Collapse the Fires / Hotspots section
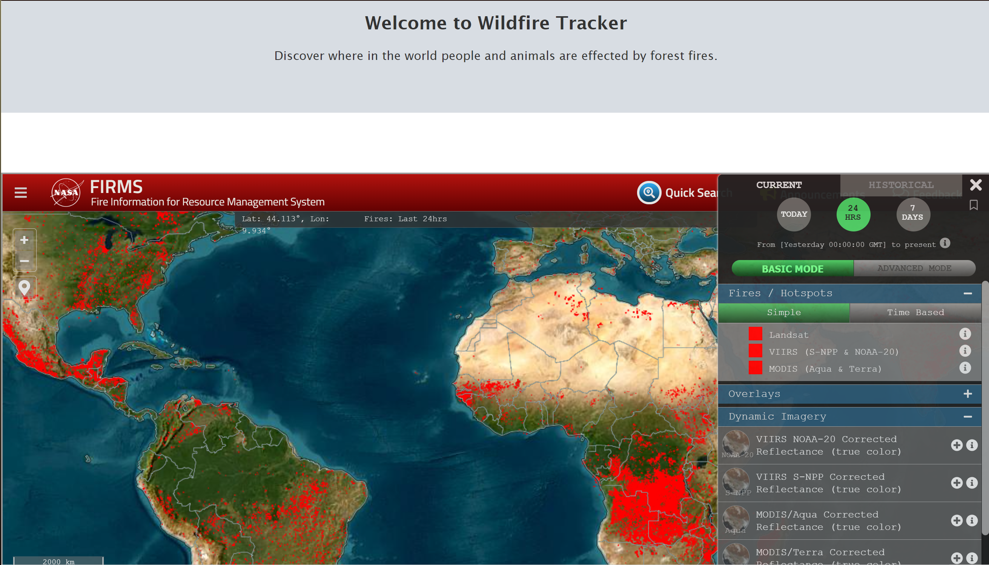This screenshot has height=565, width=989. pyautogui.click(x=967, y=293)
